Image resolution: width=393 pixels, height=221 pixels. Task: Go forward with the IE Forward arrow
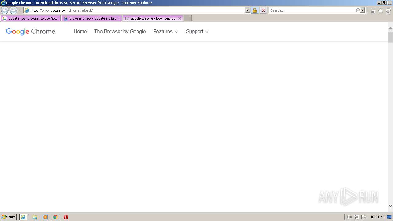click(13, 10)
